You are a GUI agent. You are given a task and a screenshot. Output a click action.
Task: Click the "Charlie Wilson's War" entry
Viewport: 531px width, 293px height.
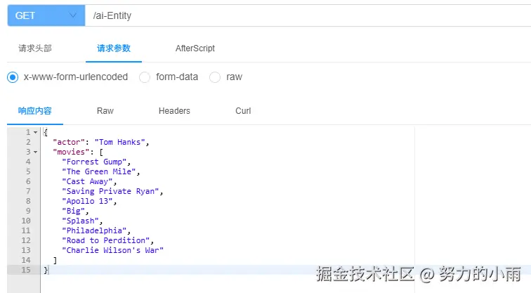coord(113,250)
